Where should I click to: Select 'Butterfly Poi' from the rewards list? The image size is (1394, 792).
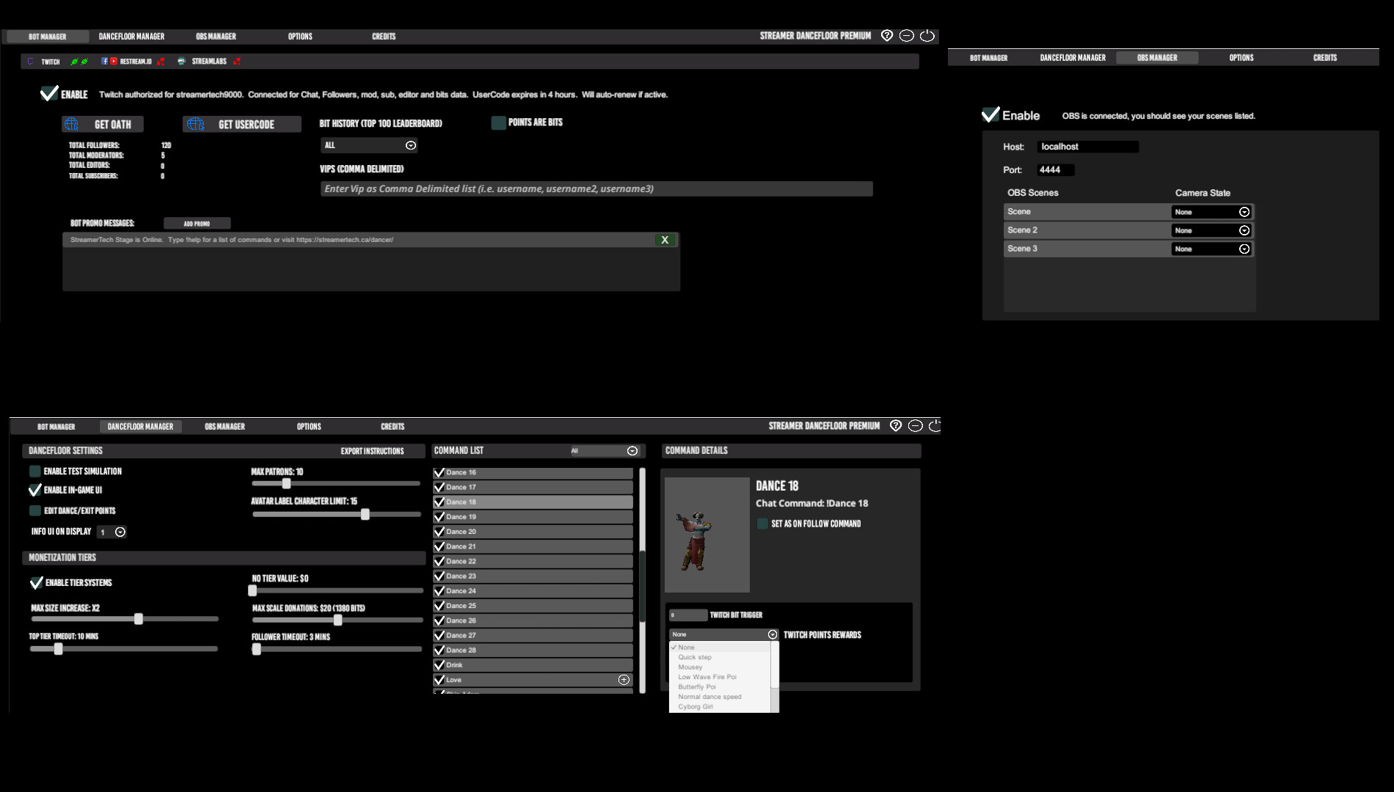696,687
